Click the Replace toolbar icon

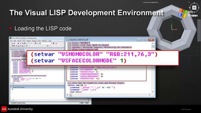point(38,43)
